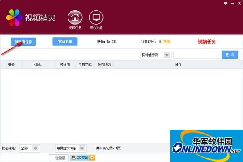Open the title bar dropdown menu icon

[226, 3]
